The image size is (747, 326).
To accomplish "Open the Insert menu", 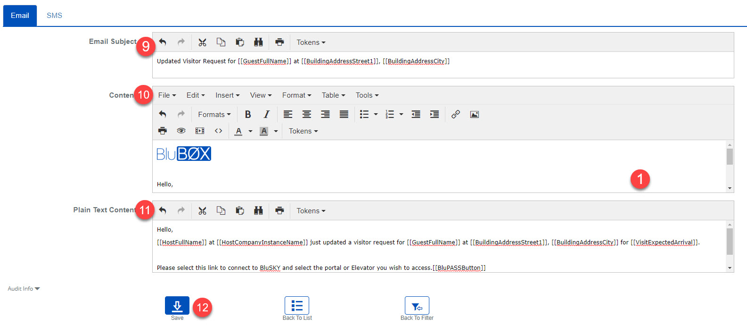I will 227,95.
